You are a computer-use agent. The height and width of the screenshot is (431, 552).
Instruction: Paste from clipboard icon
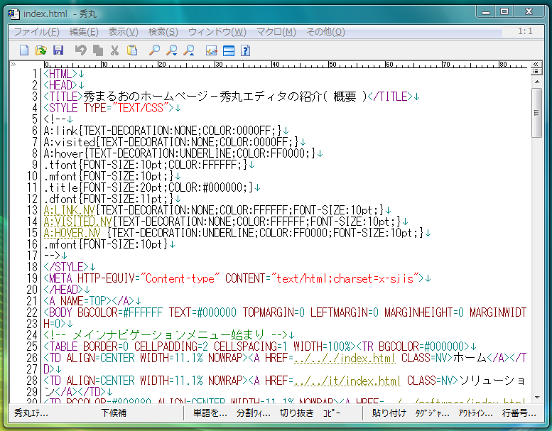click(x=132, y=50)
